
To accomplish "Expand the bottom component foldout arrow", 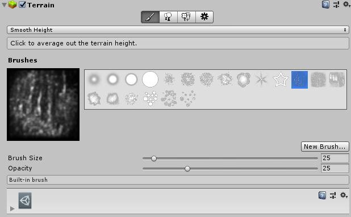I will click(12, 208).
